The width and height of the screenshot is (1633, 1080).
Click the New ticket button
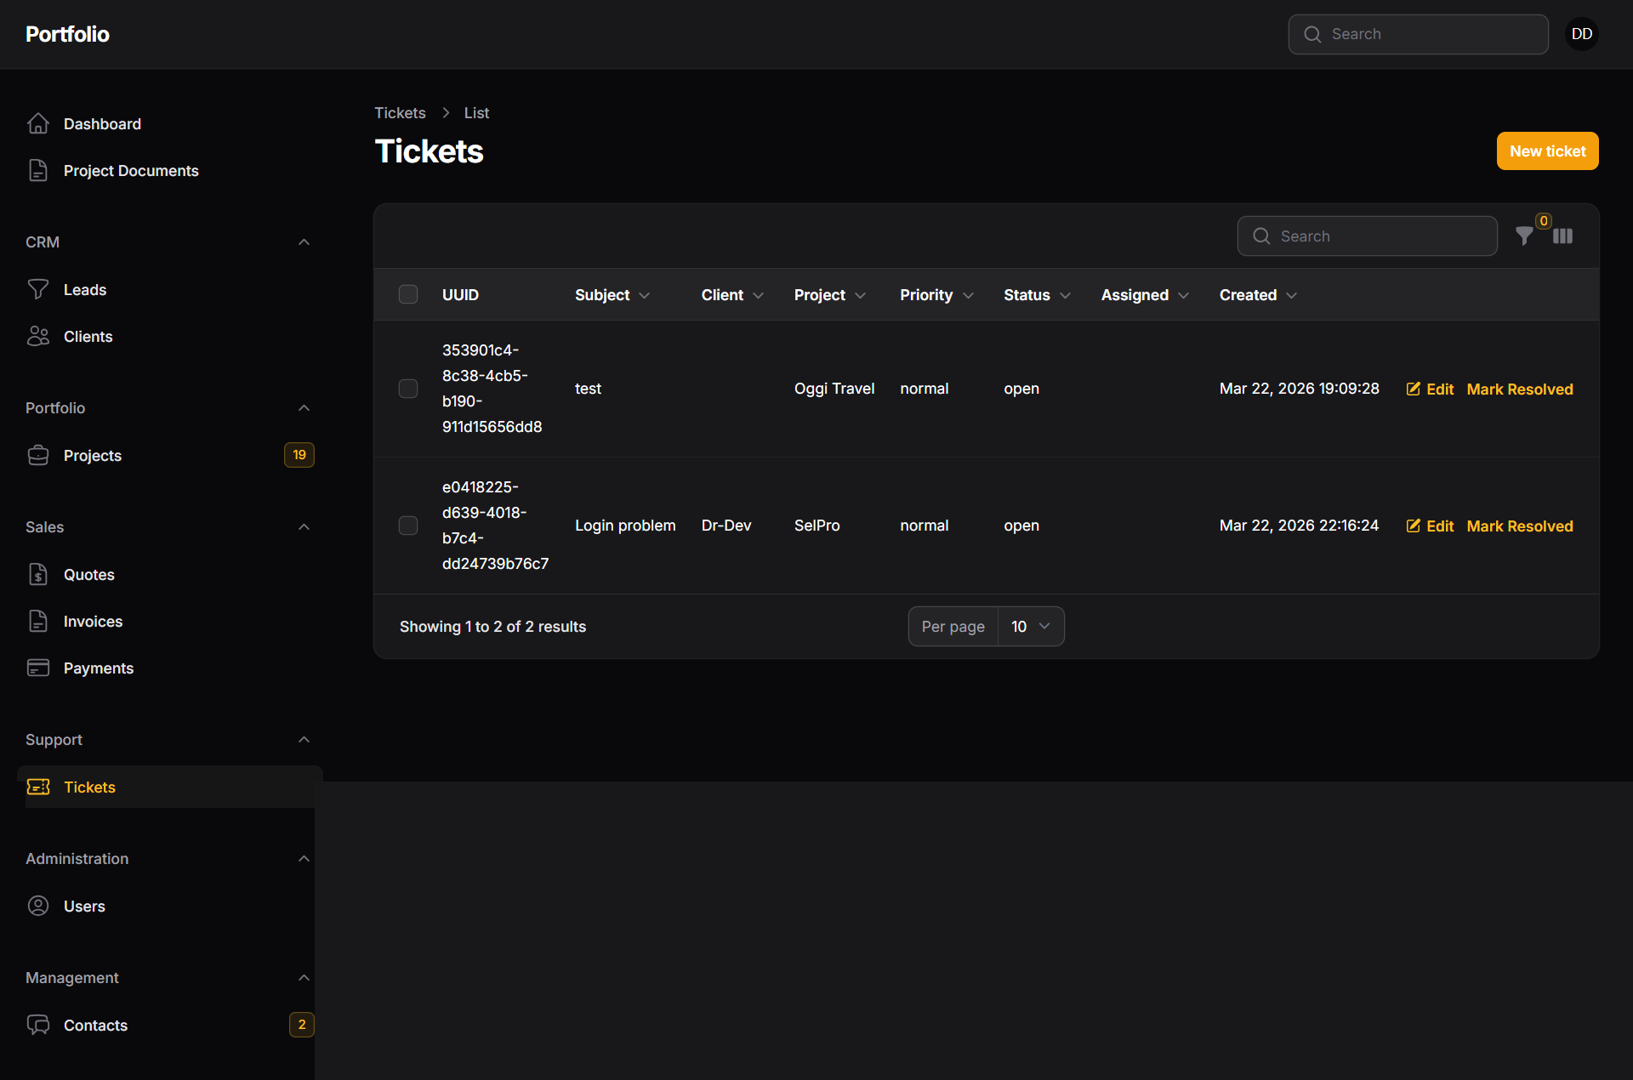1546,151
